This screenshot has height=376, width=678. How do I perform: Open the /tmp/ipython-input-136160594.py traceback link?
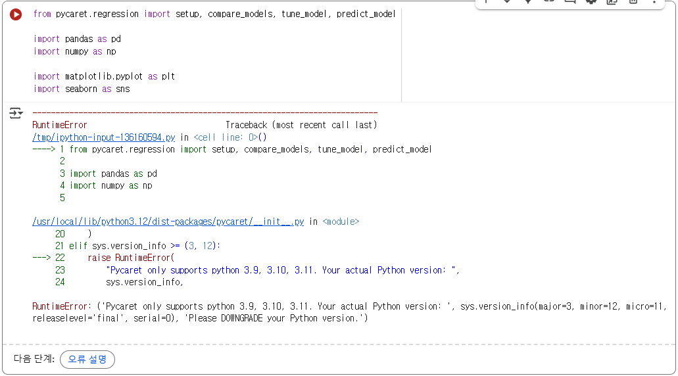[104, 137]
